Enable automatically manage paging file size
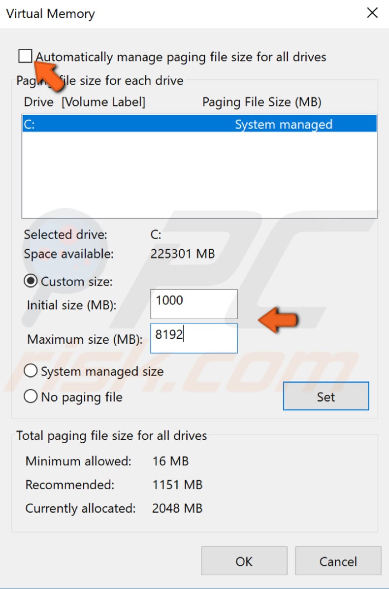This screenshot has height=589, width=389. tap(25, 56)
